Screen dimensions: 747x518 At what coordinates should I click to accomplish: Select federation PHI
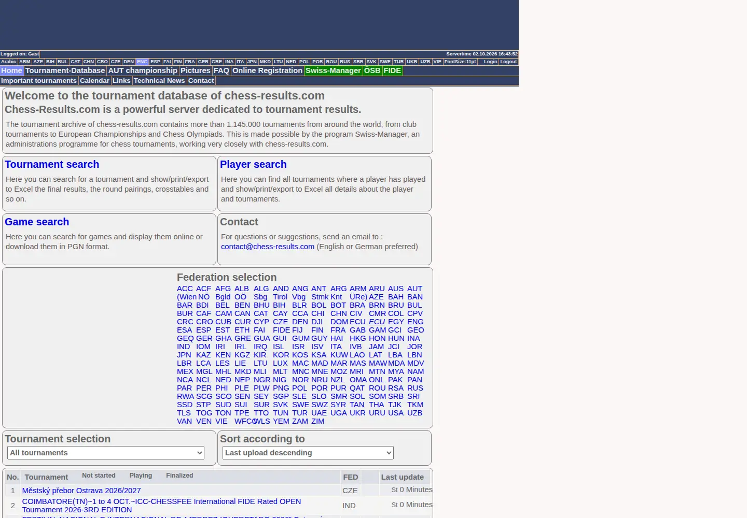pyautogui.click(x=222, y=388)
